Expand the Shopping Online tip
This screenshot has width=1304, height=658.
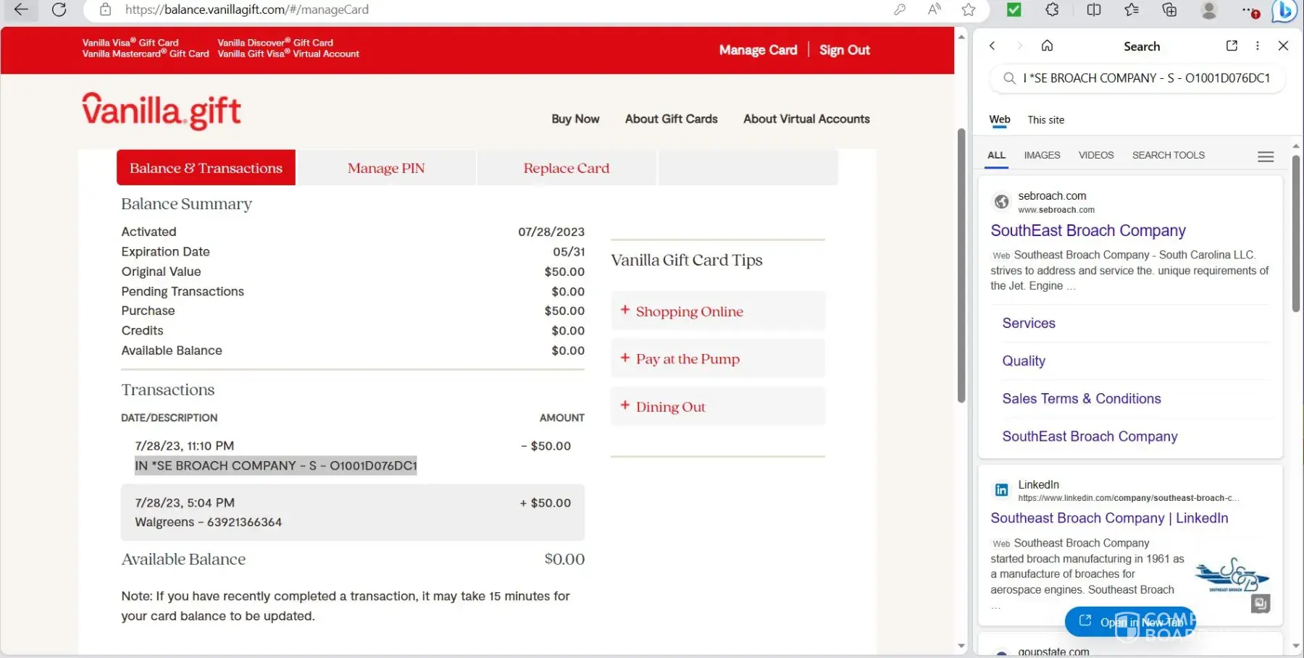[x=689, y=311]
